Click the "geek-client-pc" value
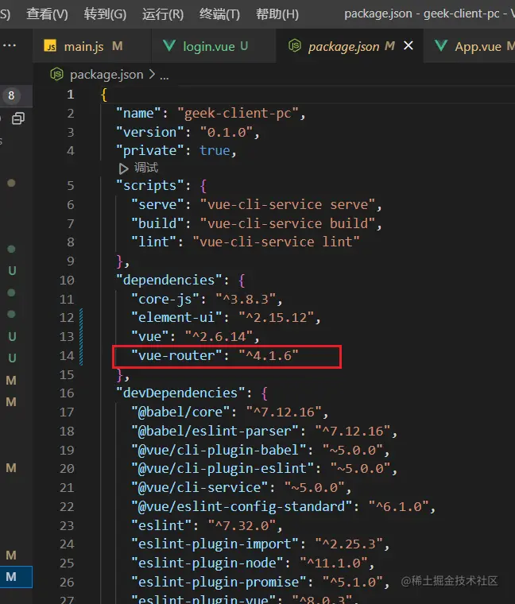This screenshot has width=515, height=604. [238, 113]
